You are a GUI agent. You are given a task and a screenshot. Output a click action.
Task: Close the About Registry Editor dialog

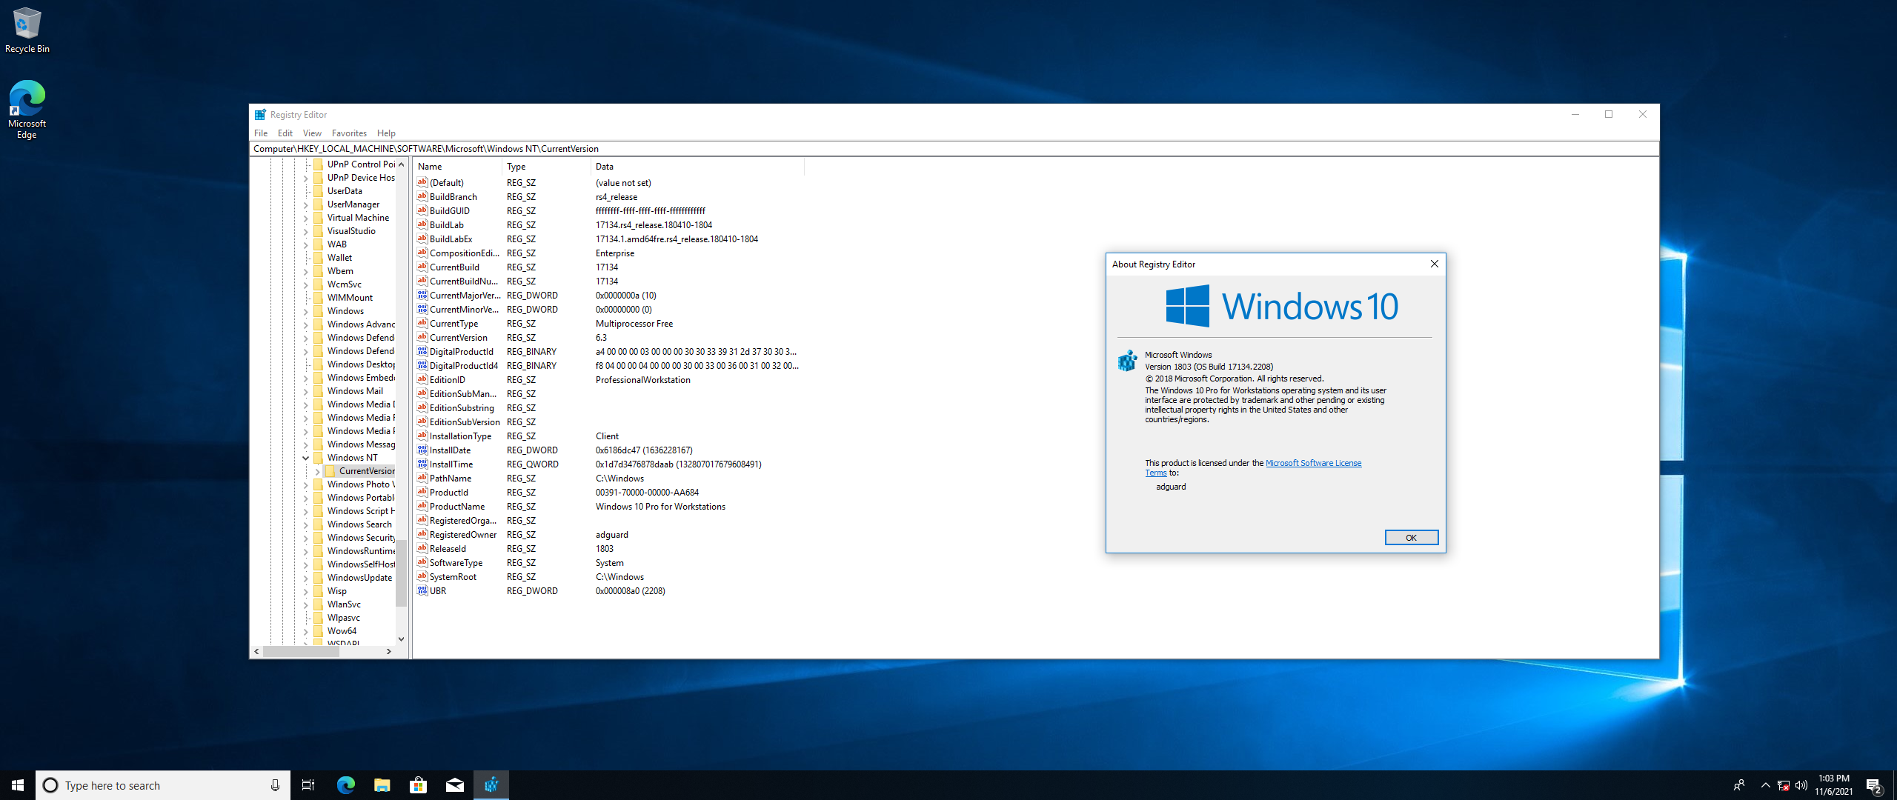tap(1435, 264)
